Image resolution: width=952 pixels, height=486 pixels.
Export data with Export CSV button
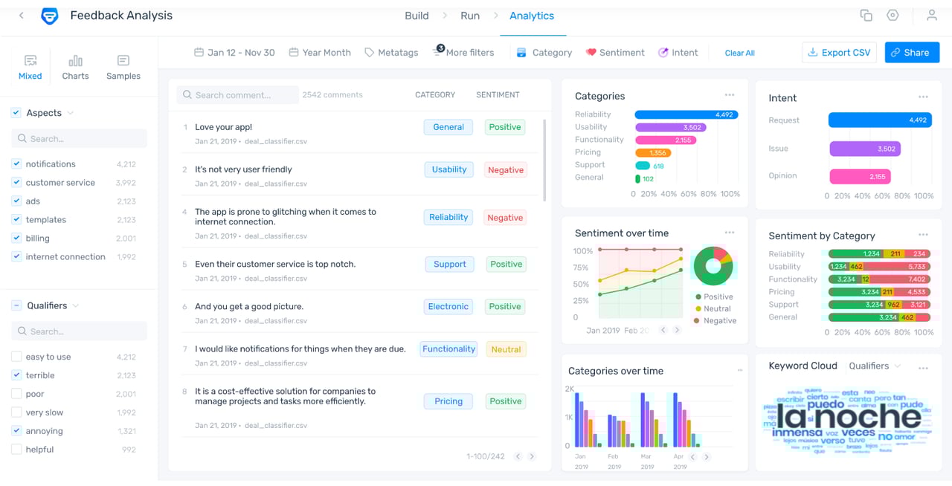tap(840, 53)
